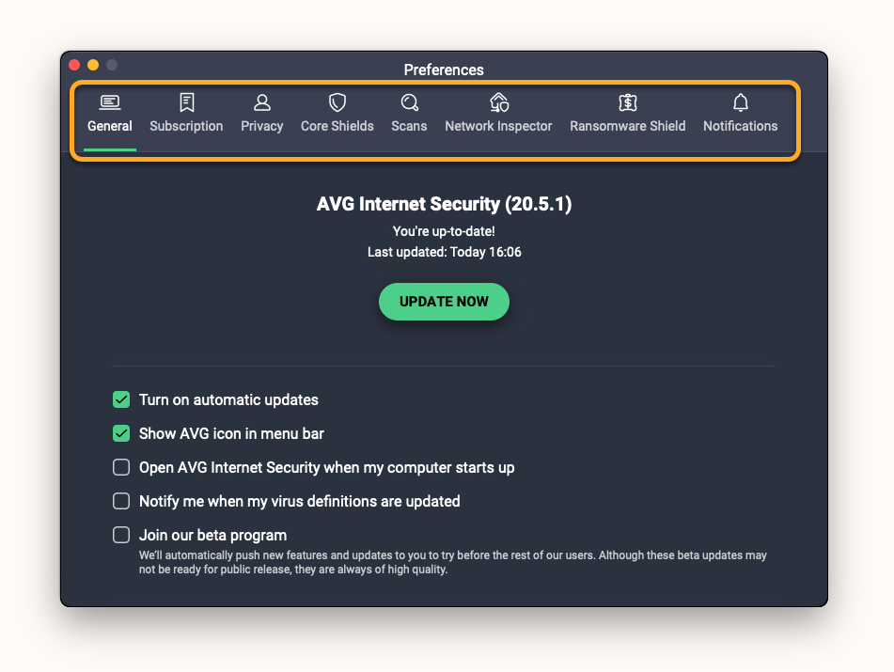
Task: Click the Ransomware Shield text label
Action: point(628,126)
